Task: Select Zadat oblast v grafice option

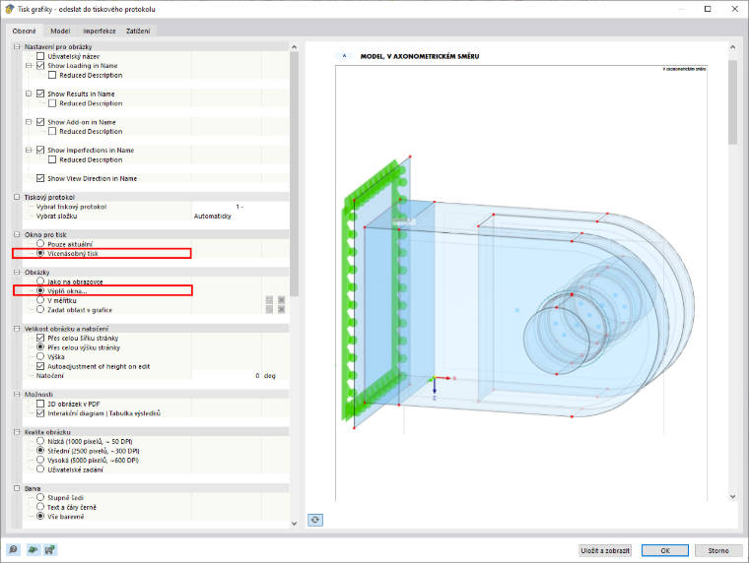Action: pyautogui.click(x=40, y=310)
